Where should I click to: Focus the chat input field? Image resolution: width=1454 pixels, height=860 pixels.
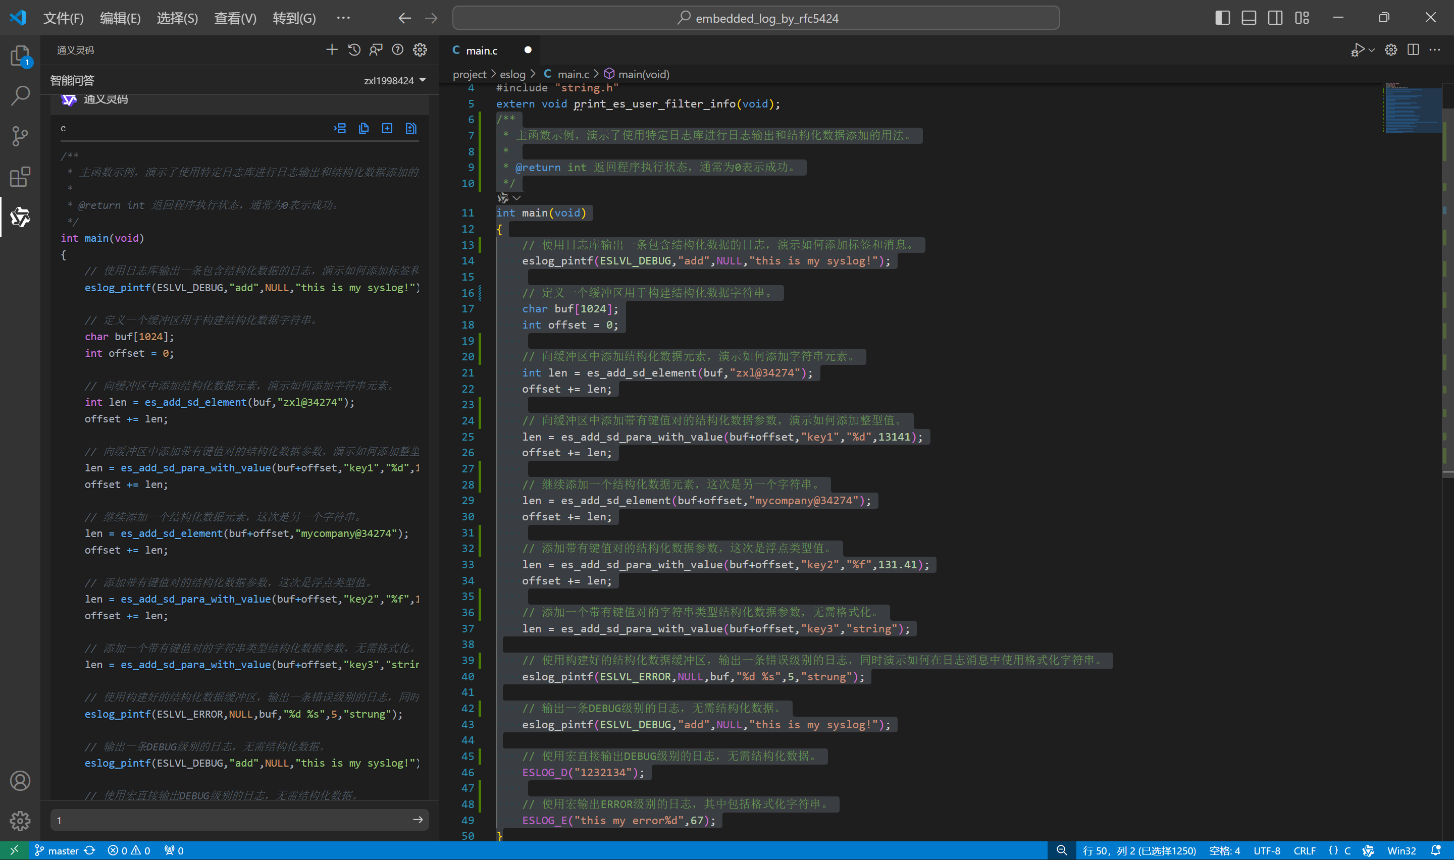click(x=232, y=820)
